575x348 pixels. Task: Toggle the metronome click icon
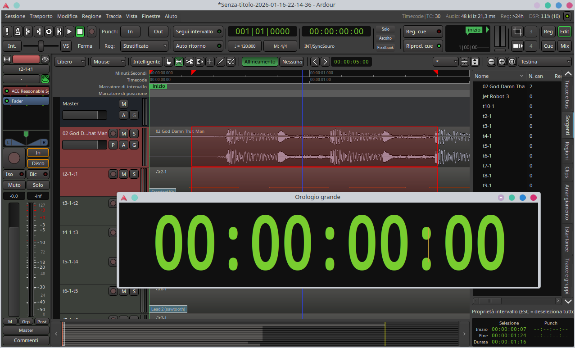click(17, 32)
